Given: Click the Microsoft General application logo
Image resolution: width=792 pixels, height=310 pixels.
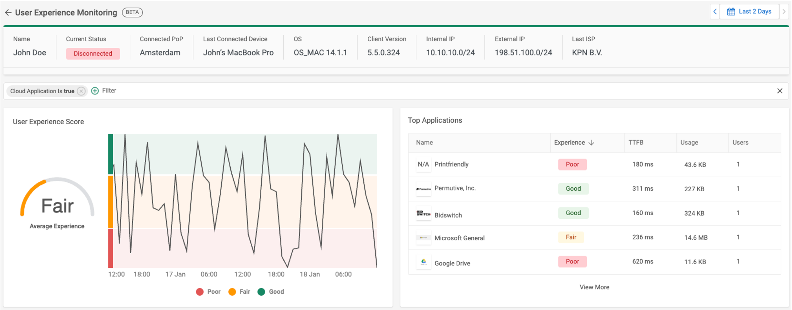Looking at the screenshot, I should pos(423,237).
